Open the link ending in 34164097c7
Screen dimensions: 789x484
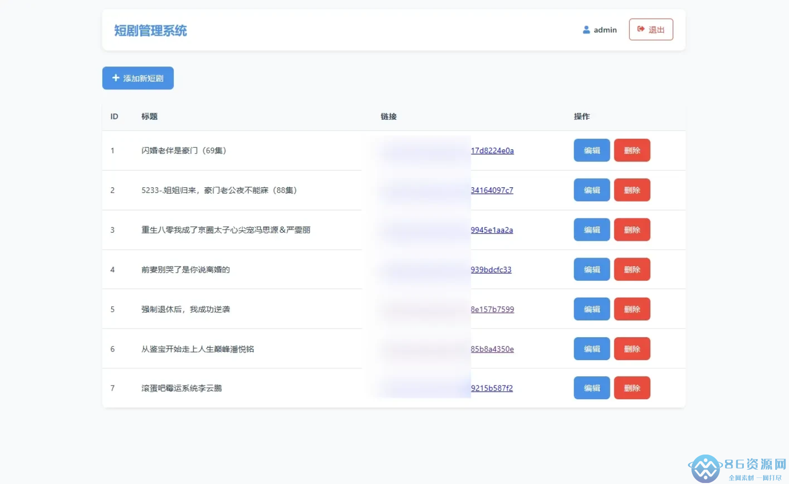491,190
